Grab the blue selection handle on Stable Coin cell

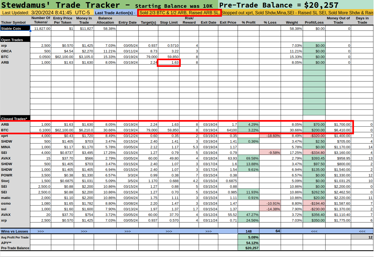click(30, 31)
